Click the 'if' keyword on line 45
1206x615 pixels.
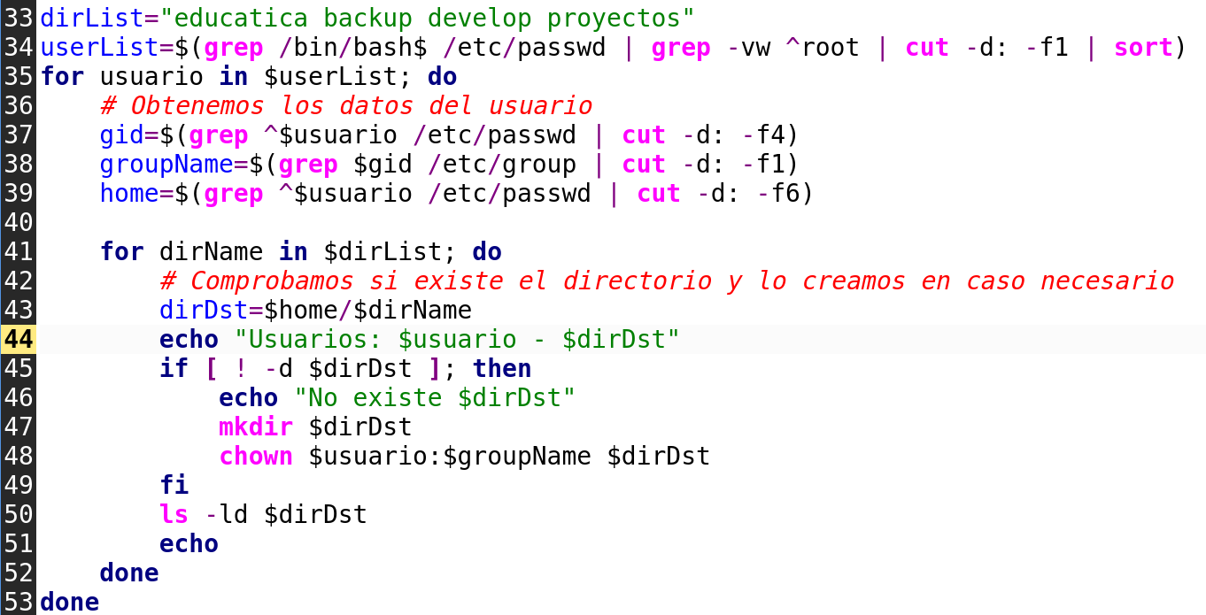tap(174, 368)
